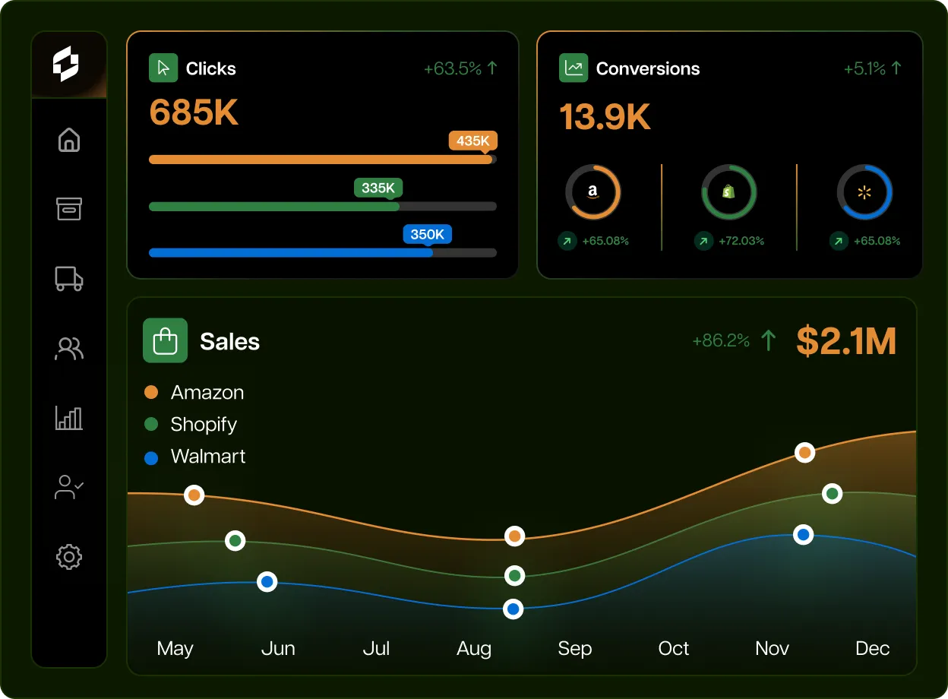Click the Amazon conversions donut chart
The height and width of the screenshot is (699, 948).
[592, 192]
